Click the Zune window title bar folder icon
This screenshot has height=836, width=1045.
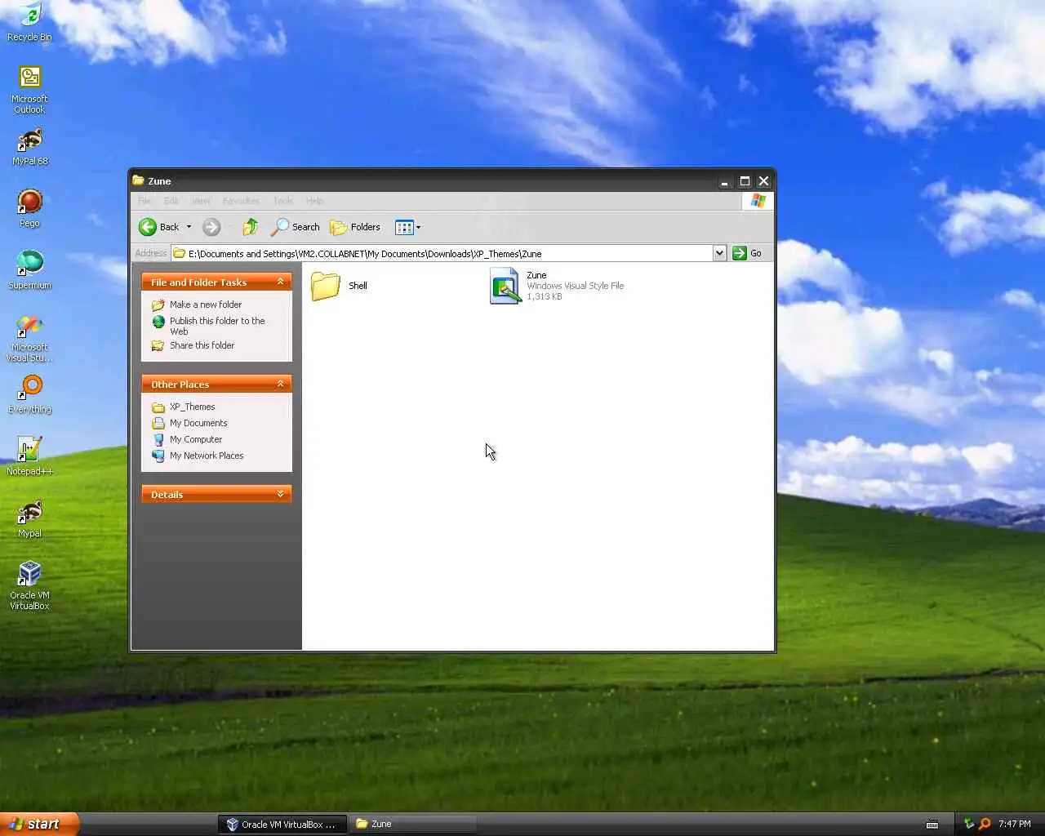coord(139,180)
